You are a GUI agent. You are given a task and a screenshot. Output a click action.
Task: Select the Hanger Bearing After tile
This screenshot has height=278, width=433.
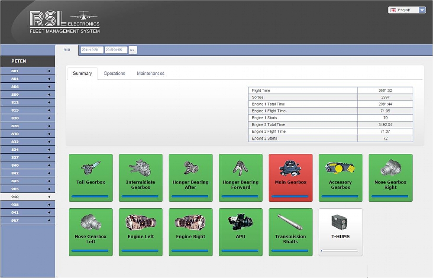191,178
